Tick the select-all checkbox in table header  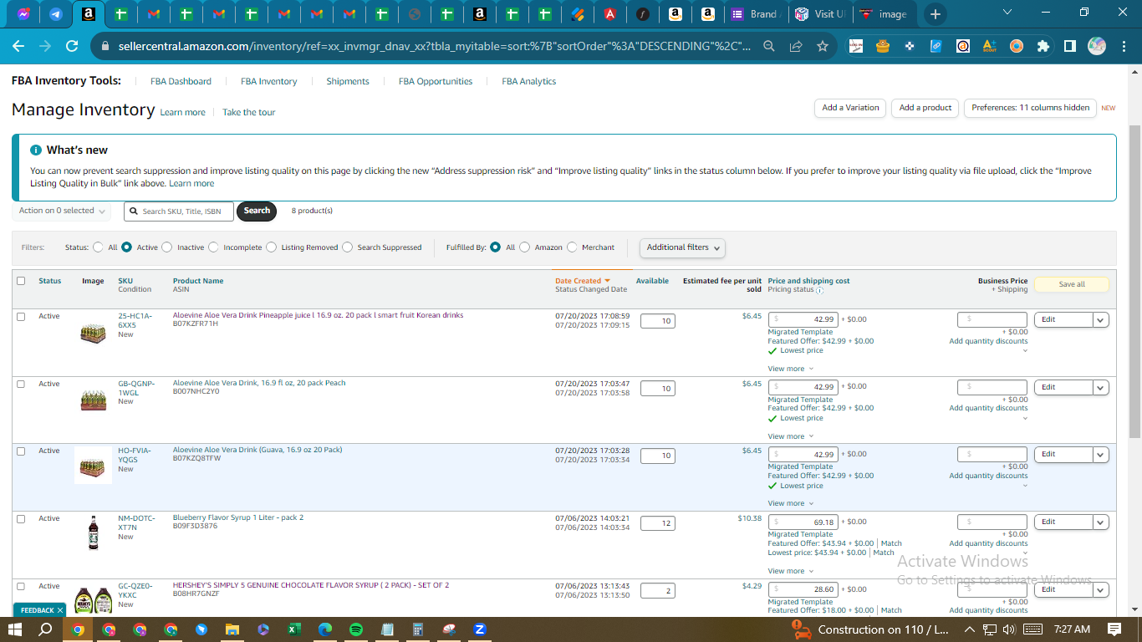[21, 281]
